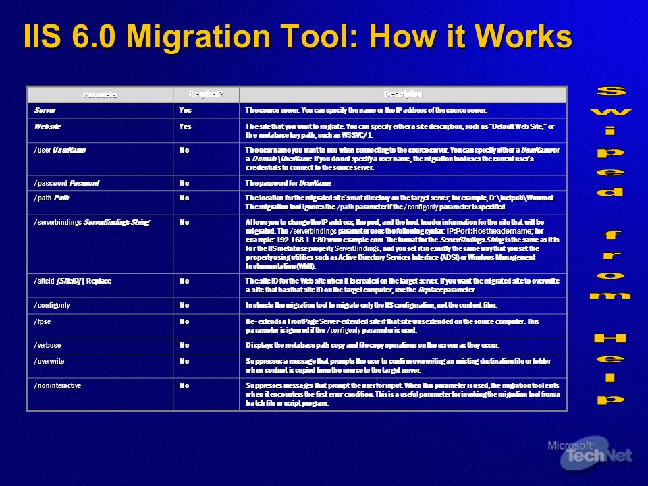Click the description 'The site that you want to migrate'
This screenshot has width=648, height=486.
pos(400,130)
